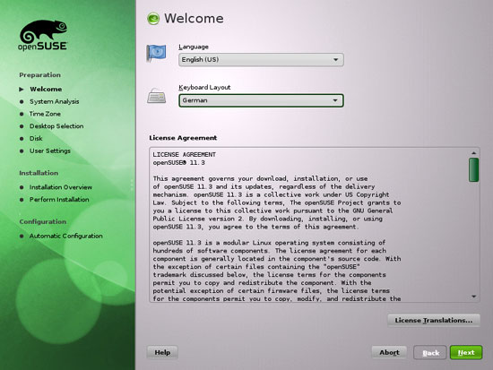
Task: Open the Language dropdown showing English (US)
Action: click(261, 60)
